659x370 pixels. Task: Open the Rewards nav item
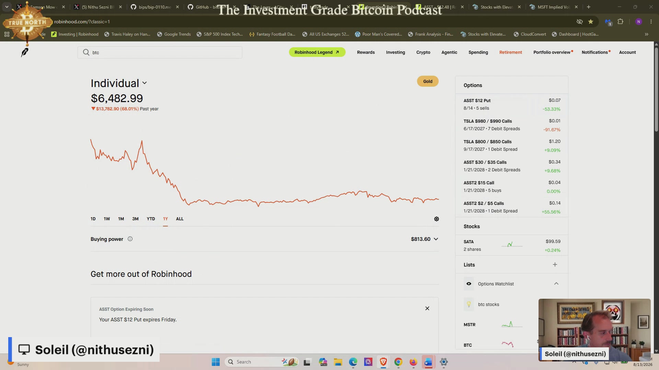click(x=366, y=52)
